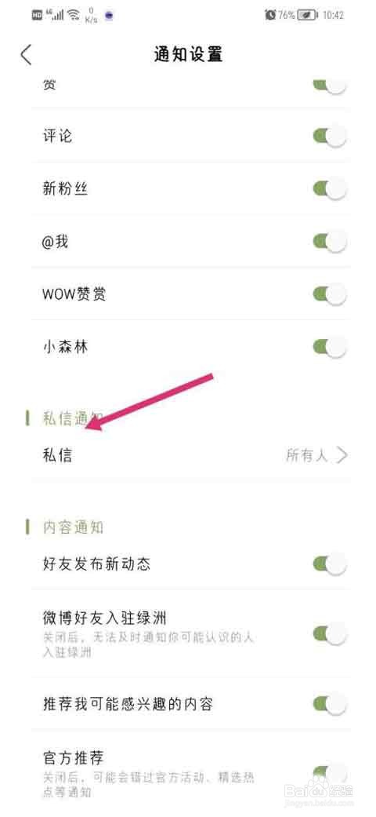
Task: Tap the alarm icon in status bar
Action: click(270, 15)
